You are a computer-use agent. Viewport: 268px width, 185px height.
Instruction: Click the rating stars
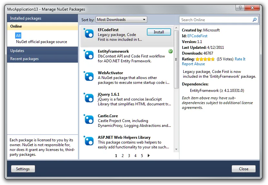[205, 59]
